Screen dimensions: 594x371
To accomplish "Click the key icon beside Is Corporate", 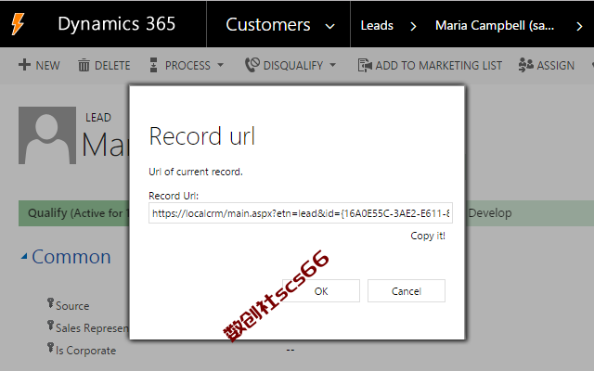I will click(x=50, y=348).
